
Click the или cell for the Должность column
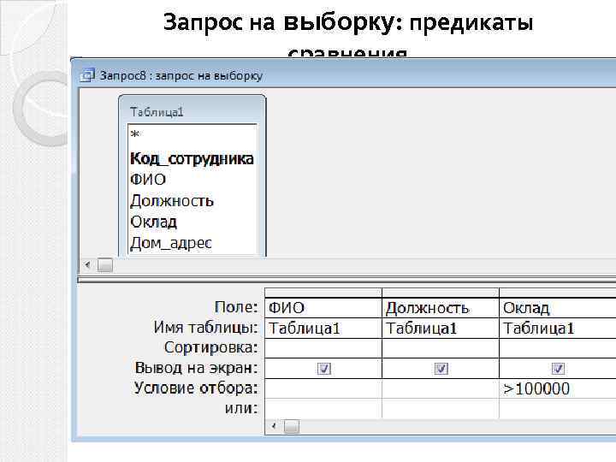(x=441, y=409)
